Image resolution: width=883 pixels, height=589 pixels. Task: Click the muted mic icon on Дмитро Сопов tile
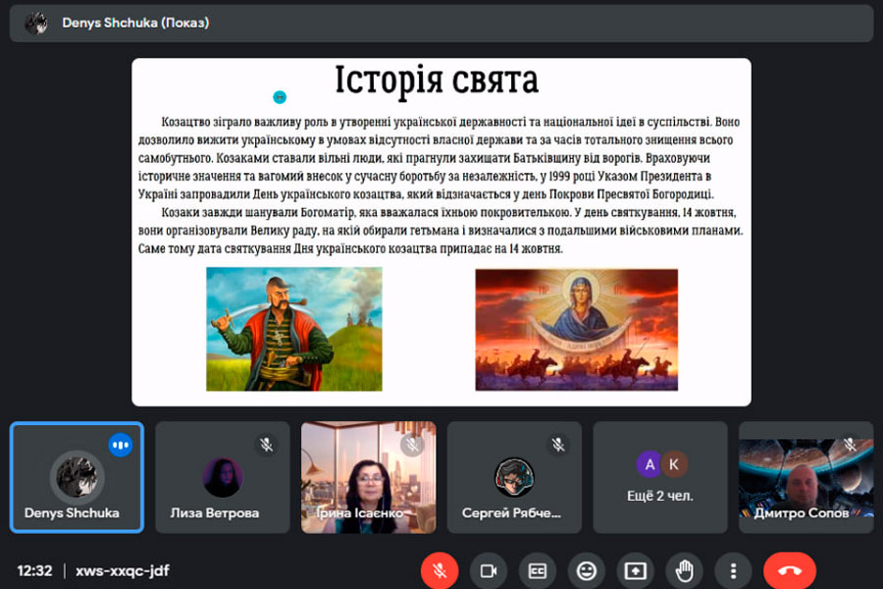pyautogui.click(x=850, y=445)
